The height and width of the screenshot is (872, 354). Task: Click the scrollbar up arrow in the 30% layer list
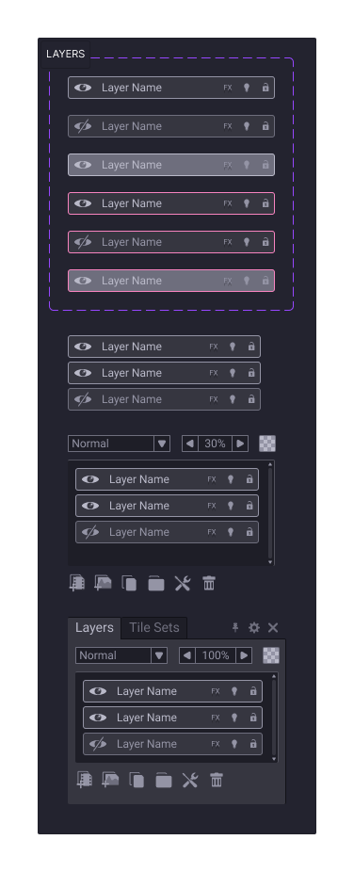(270, 464)
